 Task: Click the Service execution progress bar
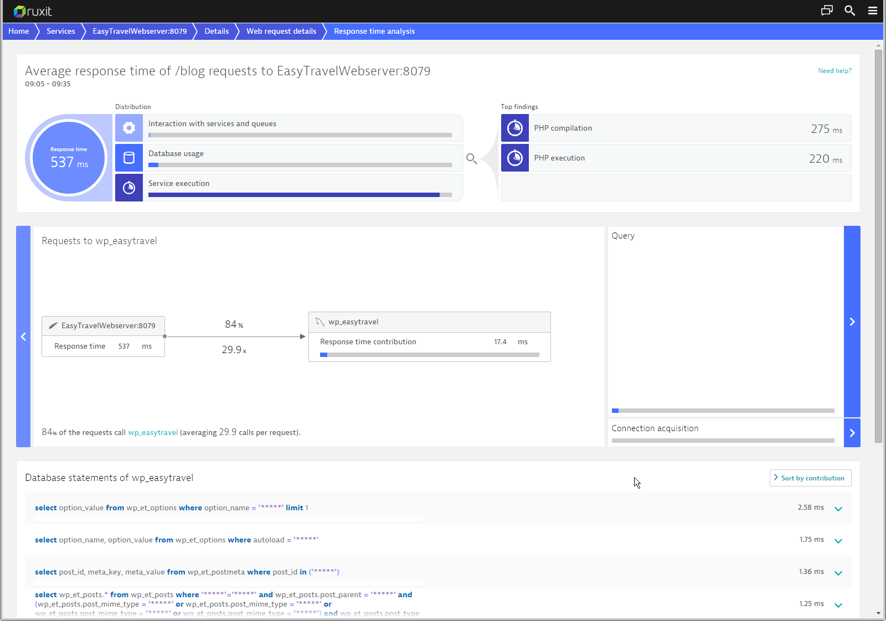pyautogui.click(x=300, y=195)
